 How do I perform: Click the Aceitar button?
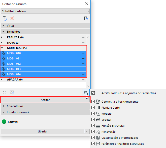(45, 100)
